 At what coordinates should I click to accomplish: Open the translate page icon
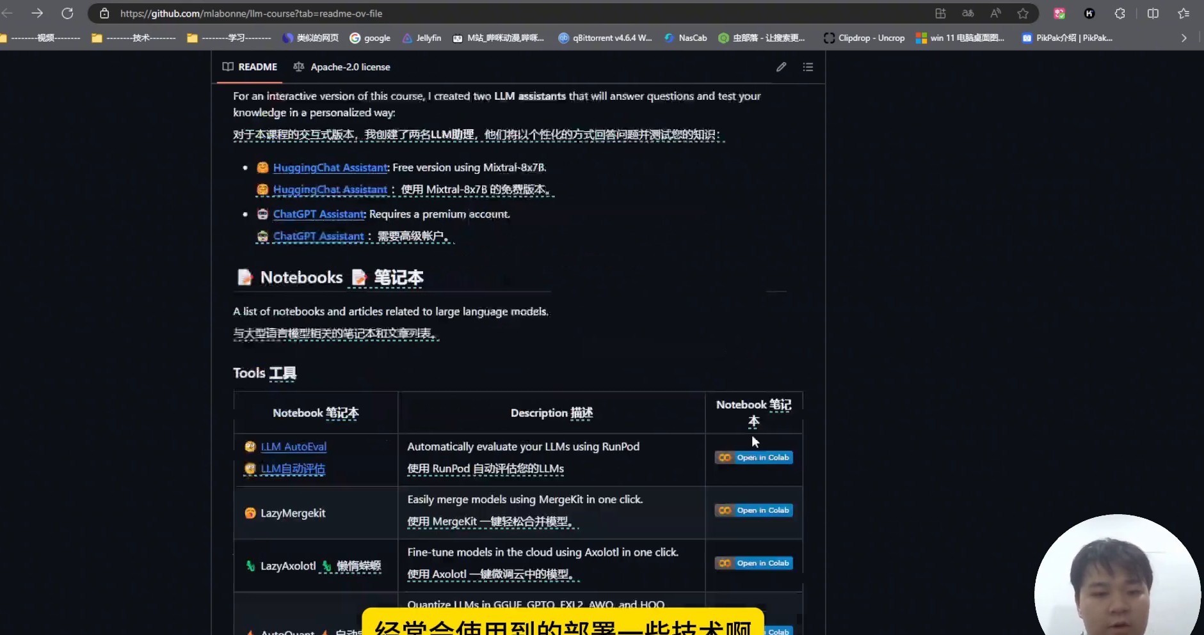968,13
